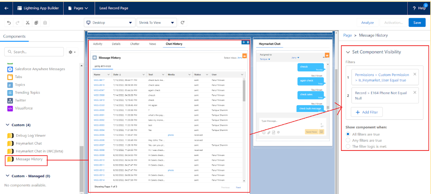Switch to the News tab
Screen dimensions: 431x194
pyautogui.click(x=152, y=44)
